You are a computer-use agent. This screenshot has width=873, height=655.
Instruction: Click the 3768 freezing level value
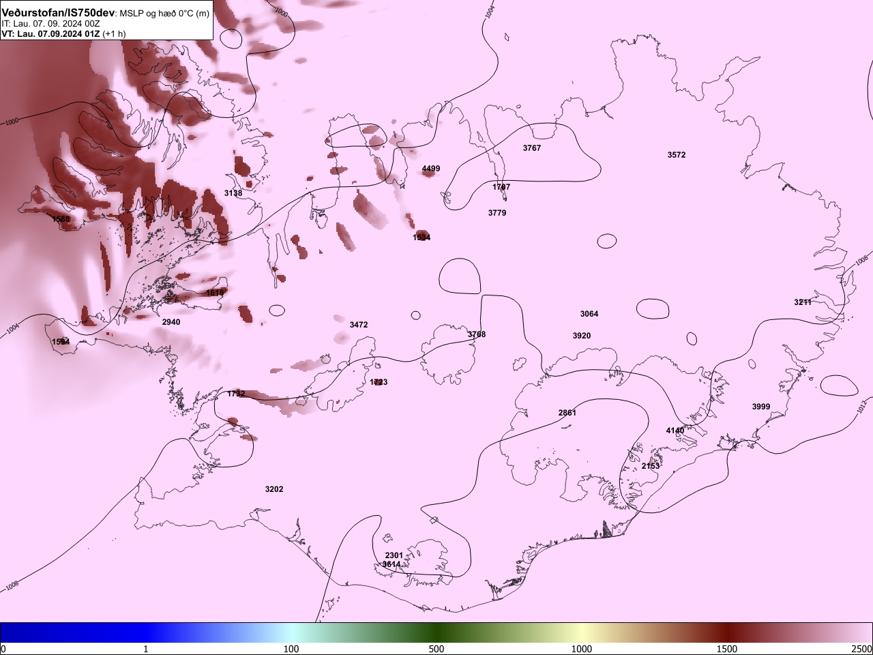[477, 334]
